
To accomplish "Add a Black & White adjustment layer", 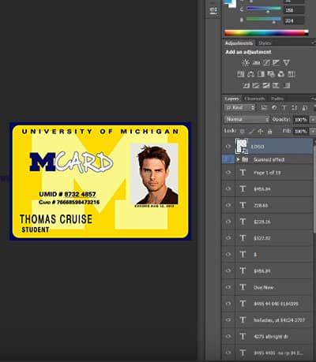I will coord(261,74).
